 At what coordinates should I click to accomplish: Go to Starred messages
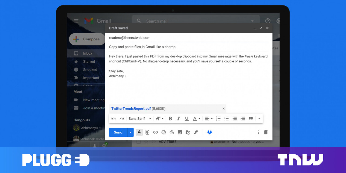(x=89, y=62)
